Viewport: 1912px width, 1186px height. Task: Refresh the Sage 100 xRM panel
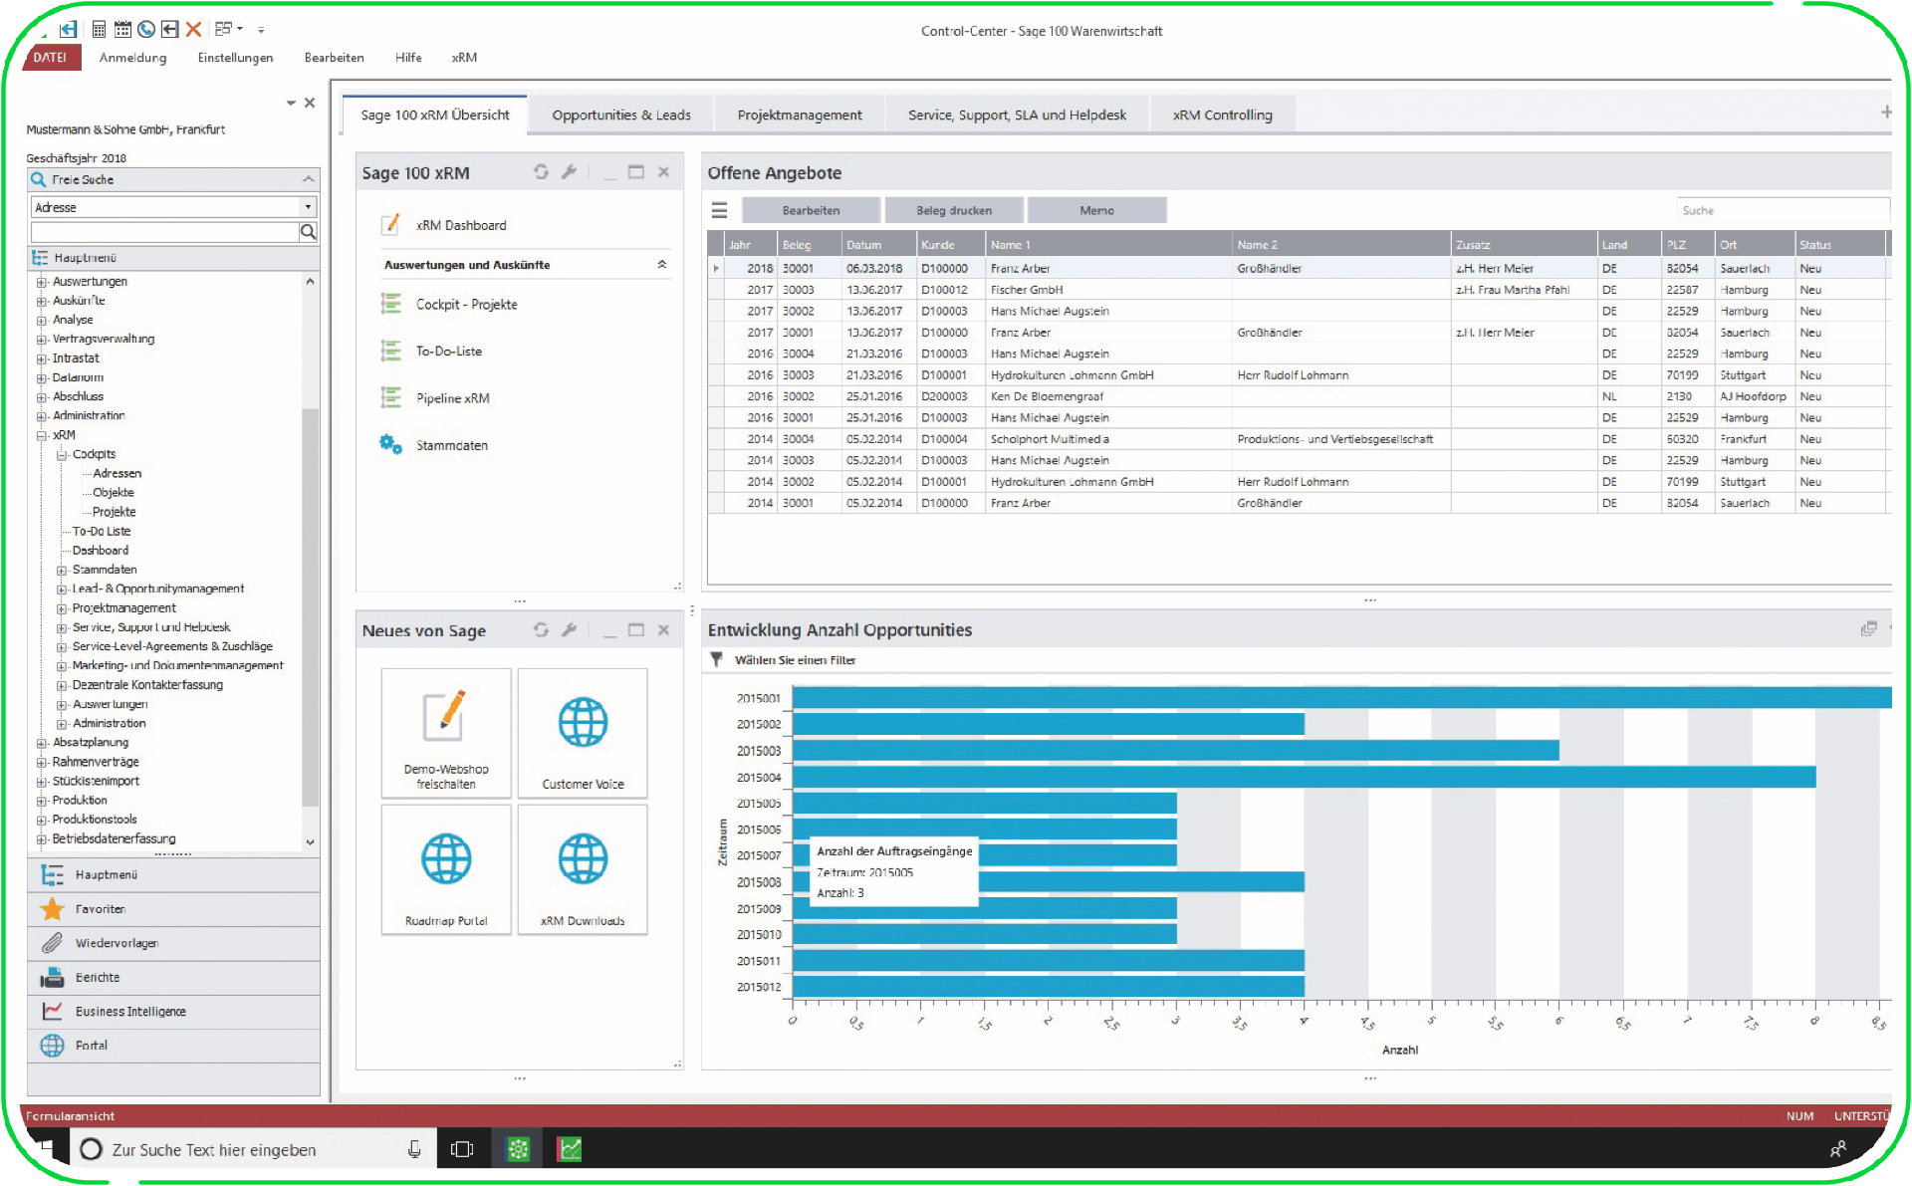(x=541, y=172)
